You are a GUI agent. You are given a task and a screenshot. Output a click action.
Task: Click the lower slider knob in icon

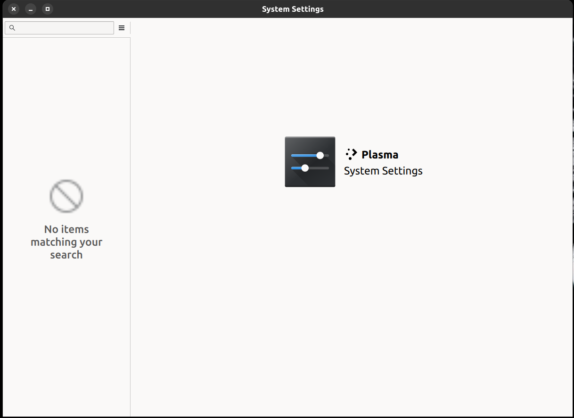tap(305, 168)
